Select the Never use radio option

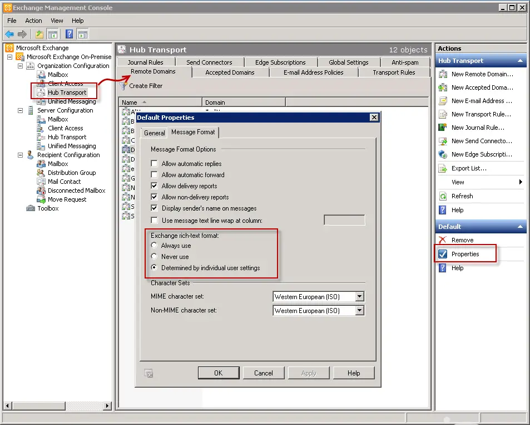154,257
